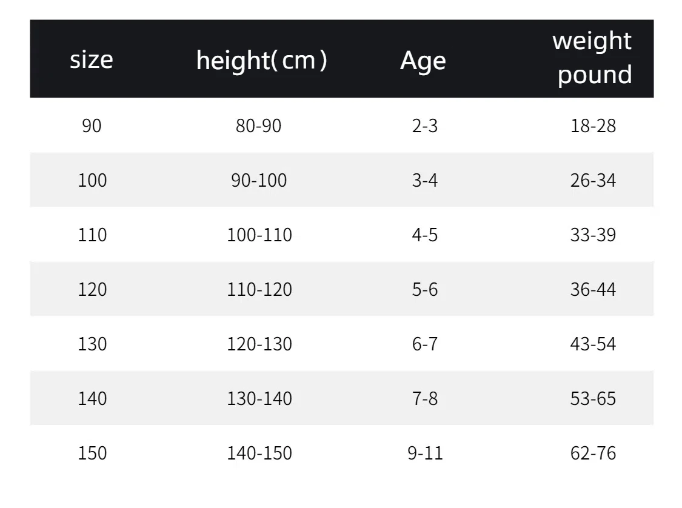Screen dimensions: 682x508
Task: Click the 'weight pound' column header
Action: (592, 58)
